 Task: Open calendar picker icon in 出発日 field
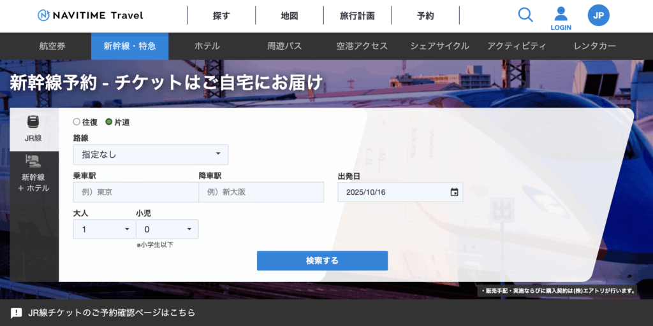pos(454,192)
